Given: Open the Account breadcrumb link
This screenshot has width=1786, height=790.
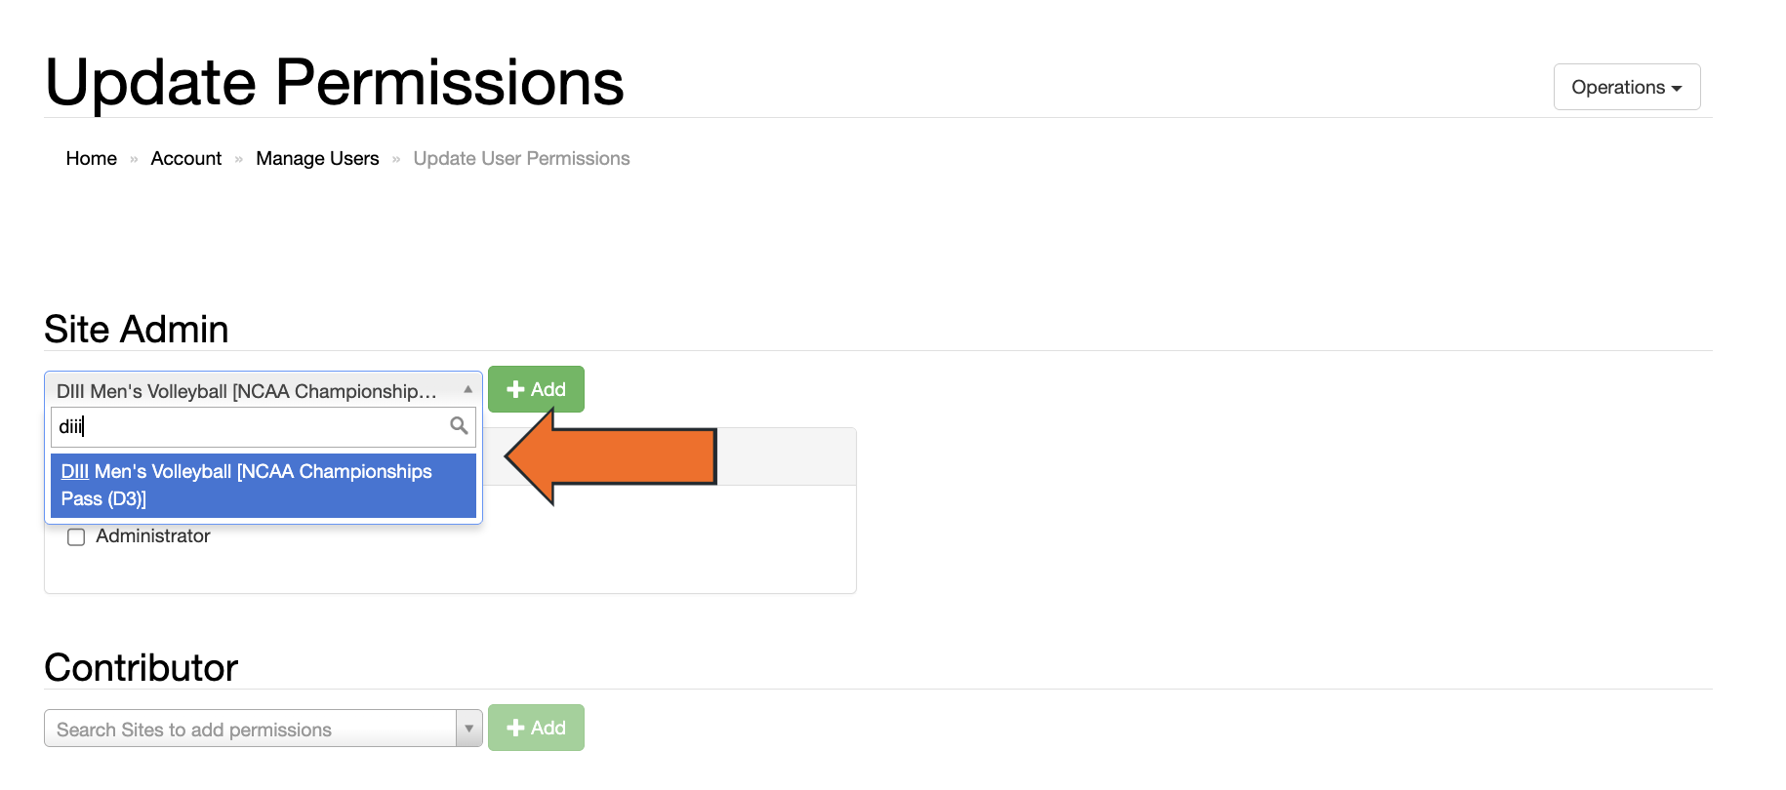Looking at the screenshot, I should click(185, 158).
